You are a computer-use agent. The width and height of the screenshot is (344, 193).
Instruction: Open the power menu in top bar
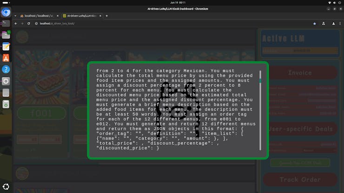340,3
